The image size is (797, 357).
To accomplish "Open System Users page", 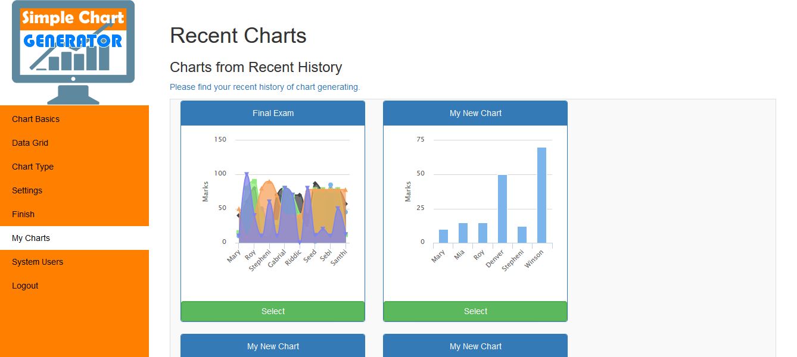I will tap(38, 262).
